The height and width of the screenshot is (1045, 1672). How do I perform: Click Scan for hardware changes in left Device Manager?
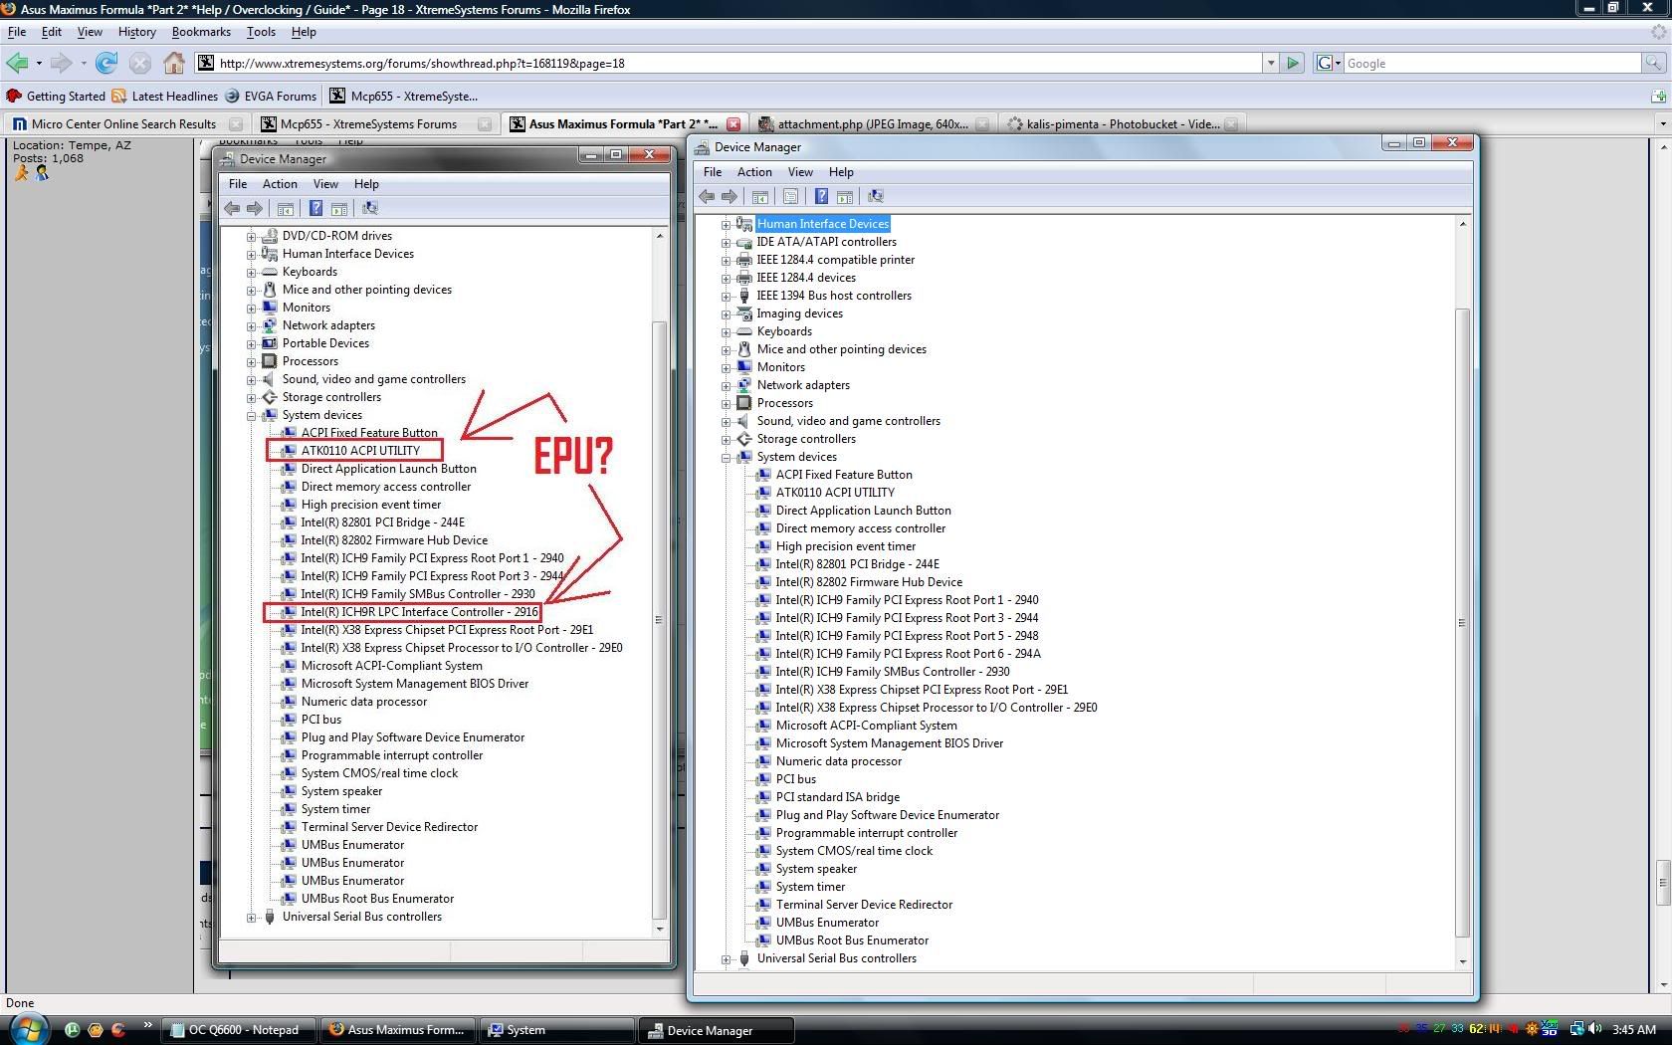pyautogui.click(x=370, y=208)
